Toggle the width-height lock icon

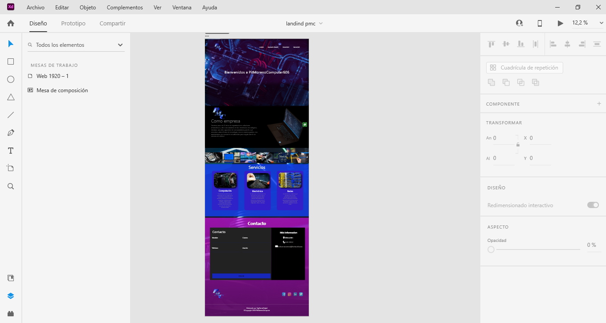click(x=518, y=145)
